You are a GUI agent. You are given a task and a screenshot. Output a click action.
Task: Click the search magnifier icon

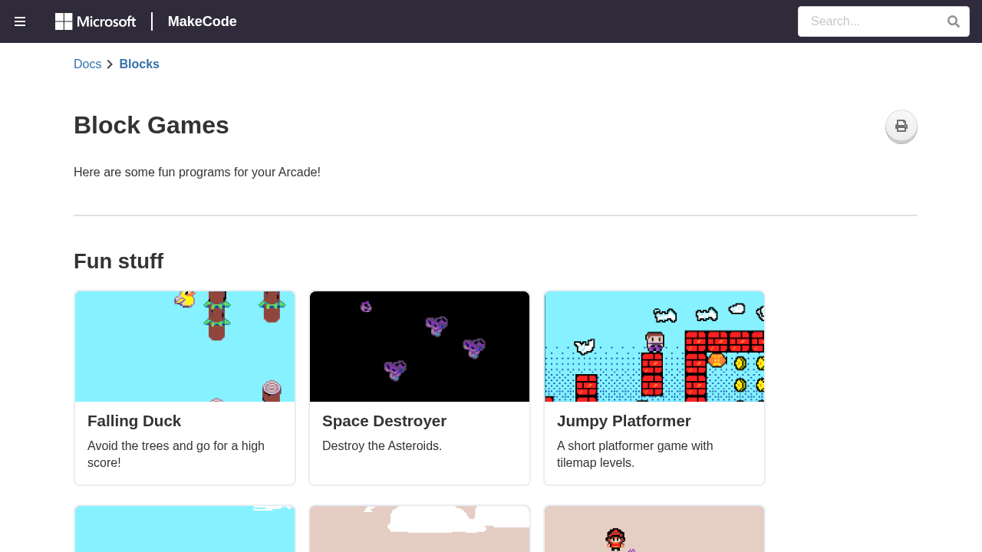click(954, 21)
